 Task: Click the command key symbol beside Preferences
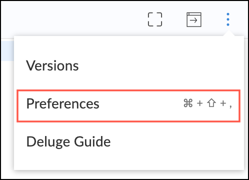point(188,103)
